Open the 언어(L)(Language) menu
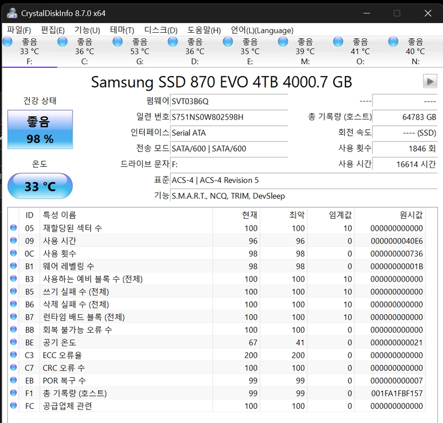Screen dimensions: 443x423 point(262,30)
